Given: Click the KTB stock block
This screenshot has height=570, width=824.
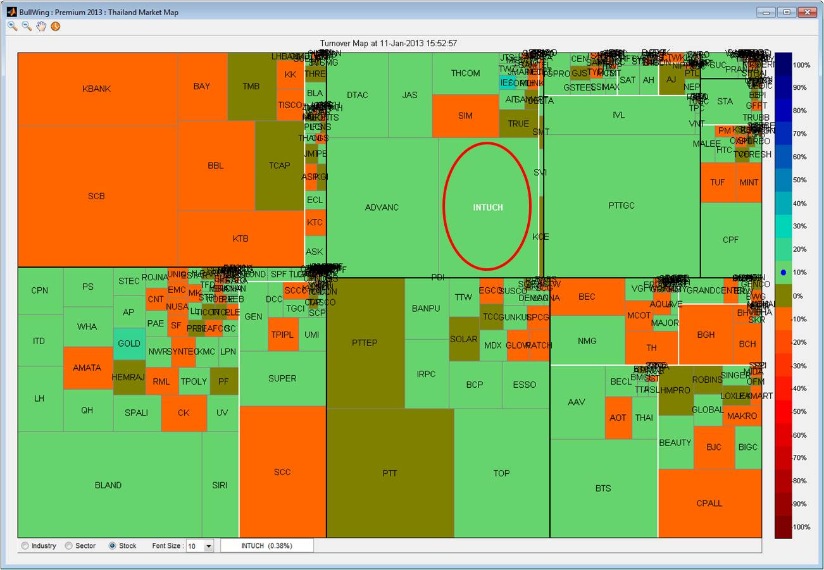Looking at the screenshot, I should tap(240, 239).
